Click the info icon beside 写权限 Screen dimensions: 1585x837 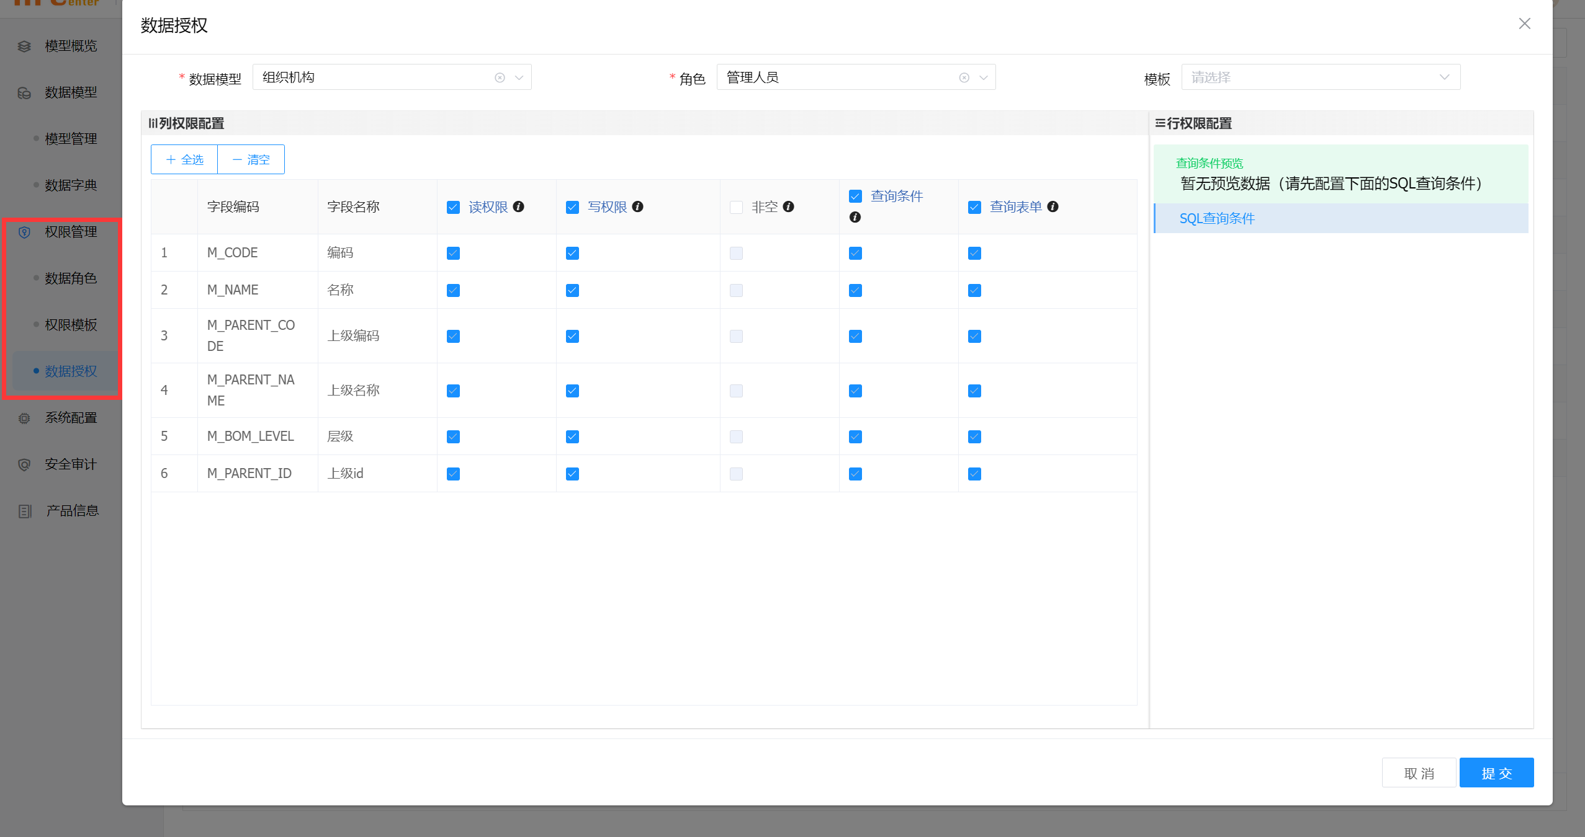[637, 206]
